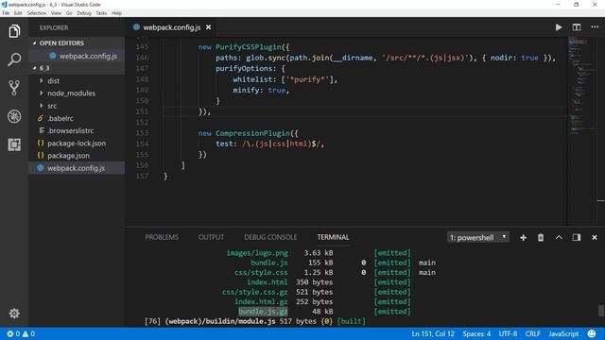Split the editor with split icon
605x340 pixels.
[x=577, y=27]
